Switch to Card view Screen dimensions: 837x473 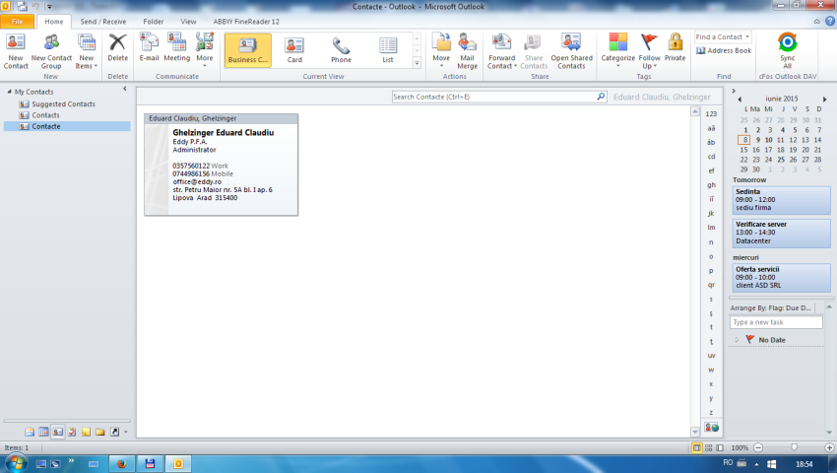pos(294,50)
